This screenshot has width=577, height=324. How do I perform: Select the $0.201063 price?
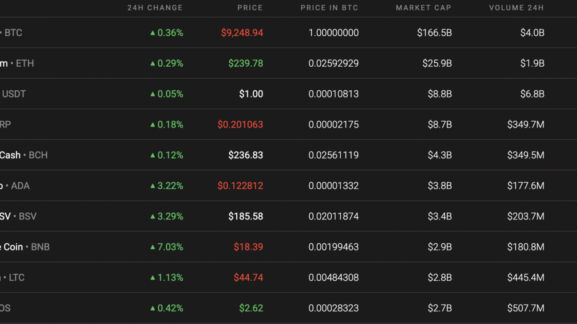tap(240, 125)
